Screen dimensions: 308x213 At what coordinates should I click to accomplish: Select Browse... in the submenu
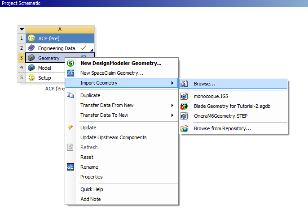tap(233, 84)
